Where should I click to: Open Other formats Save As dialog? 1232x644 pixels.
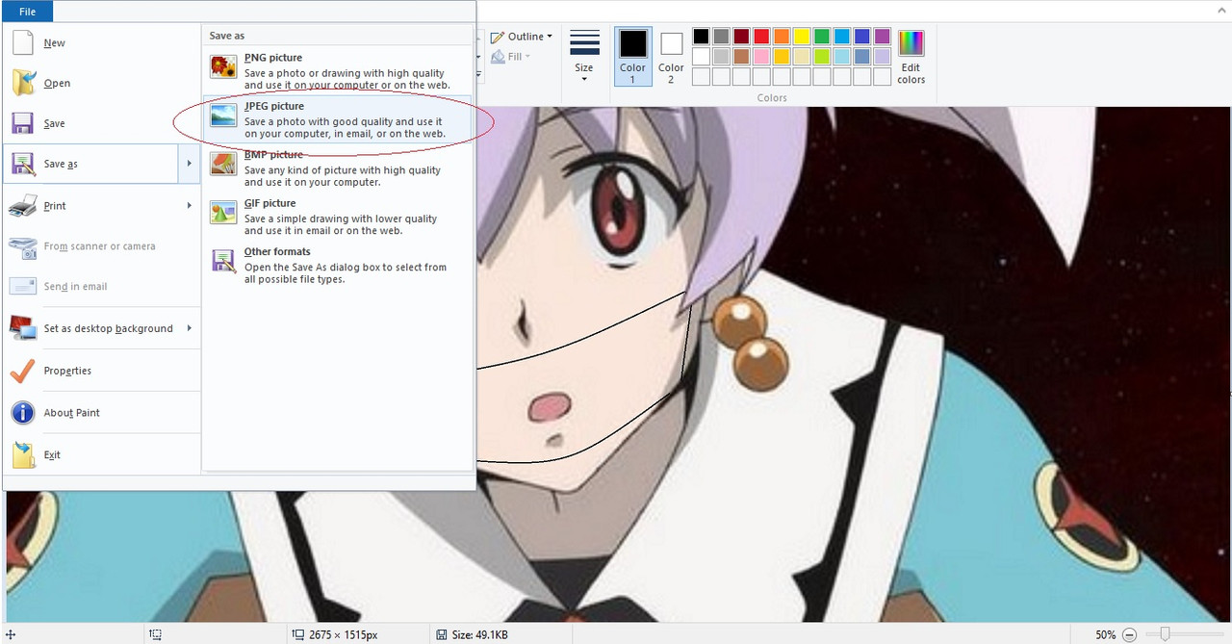339,266
